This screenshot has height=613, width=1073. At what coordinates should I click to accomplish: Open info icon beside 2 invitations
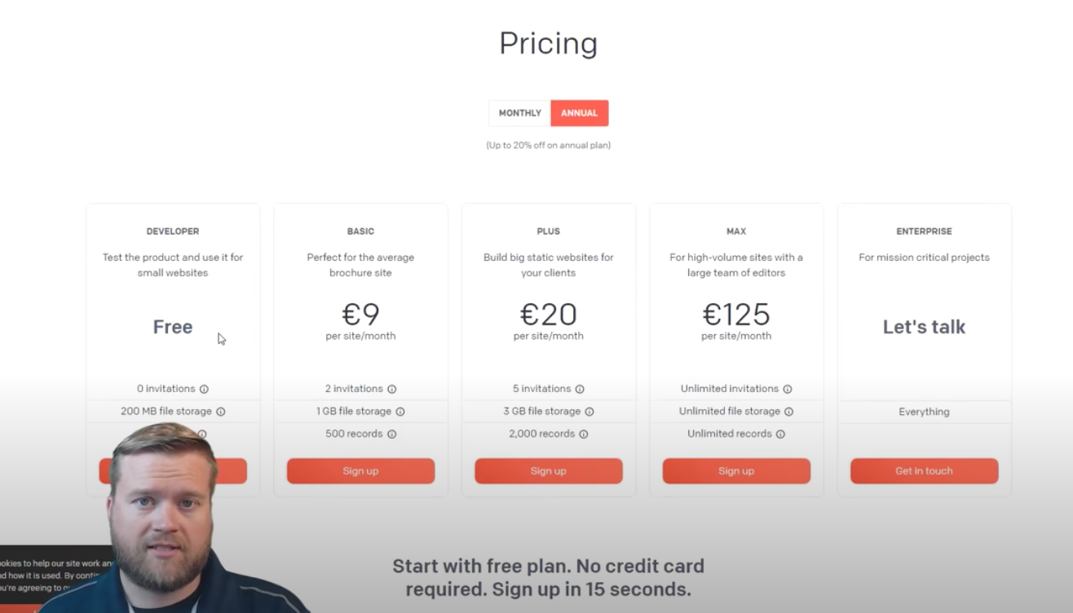[391, 389]
